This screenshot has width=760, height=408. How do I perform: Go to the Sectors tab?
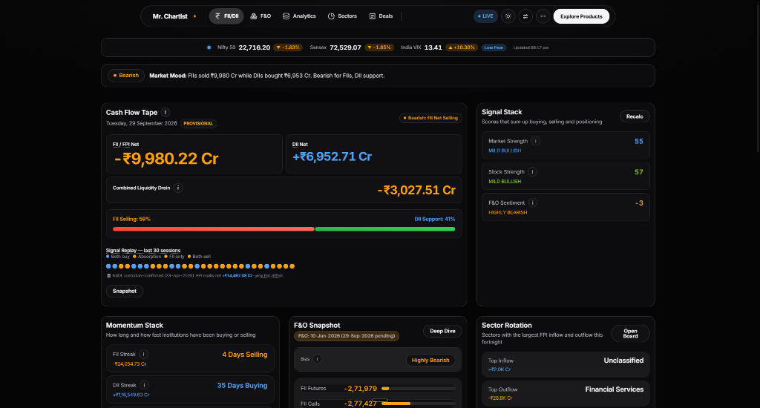(342, 16)
